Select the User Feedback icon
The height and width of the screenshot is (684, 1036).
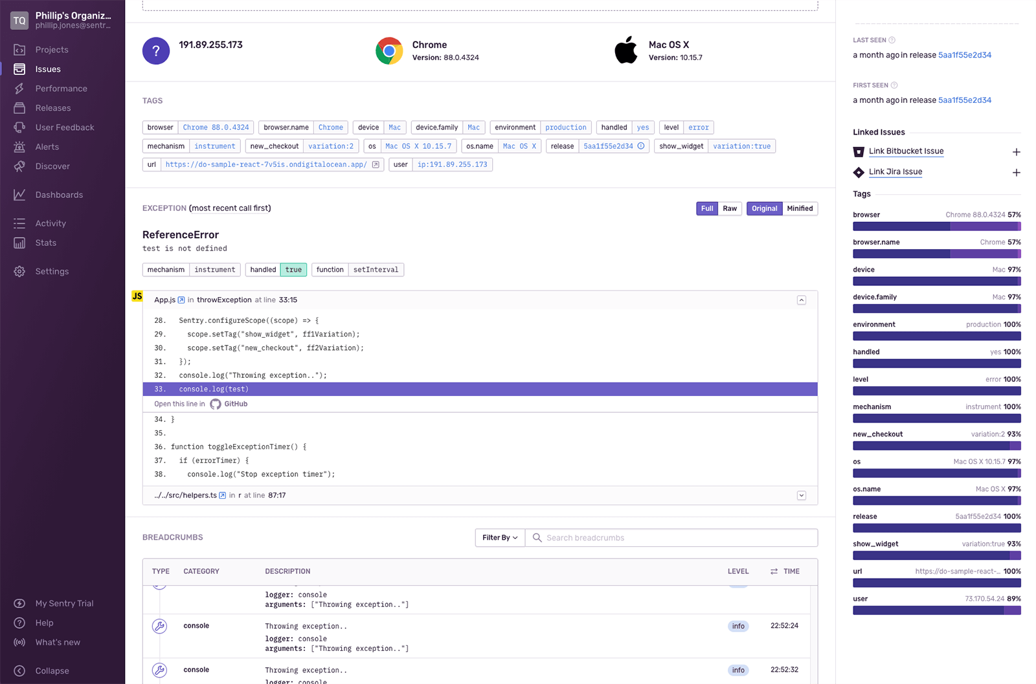click(x=19, y=127)
